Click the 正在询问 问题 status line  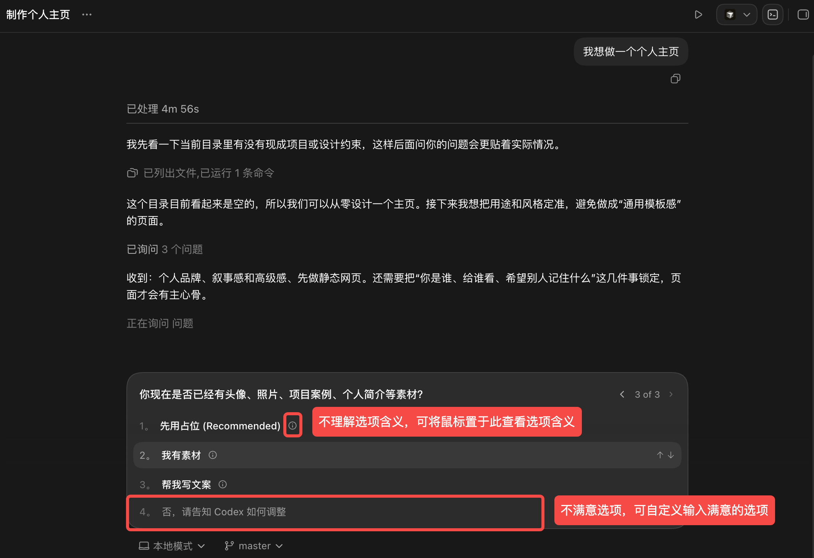(x=160, y=323)
